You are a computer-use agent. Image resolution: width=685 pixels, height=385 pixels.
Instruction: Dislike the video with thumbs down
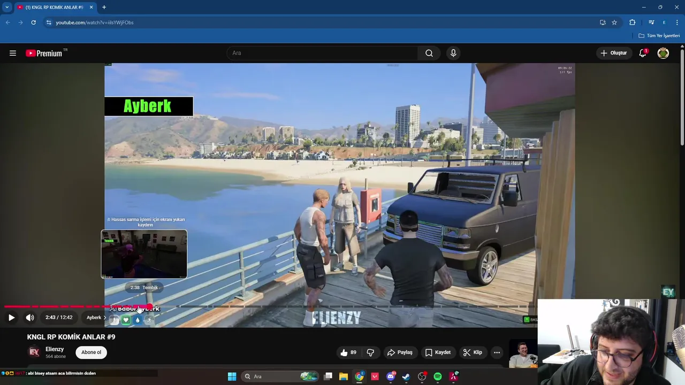[x=370, y=352]
